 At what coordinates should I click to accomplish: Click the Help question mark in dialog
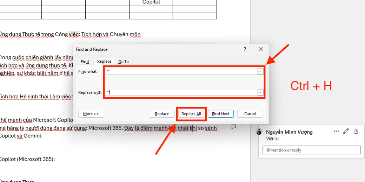click(x=245, y=49)
